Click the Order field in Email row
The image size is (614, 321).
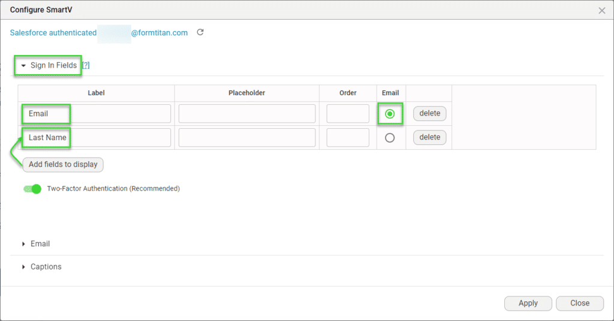coord(347,114)
